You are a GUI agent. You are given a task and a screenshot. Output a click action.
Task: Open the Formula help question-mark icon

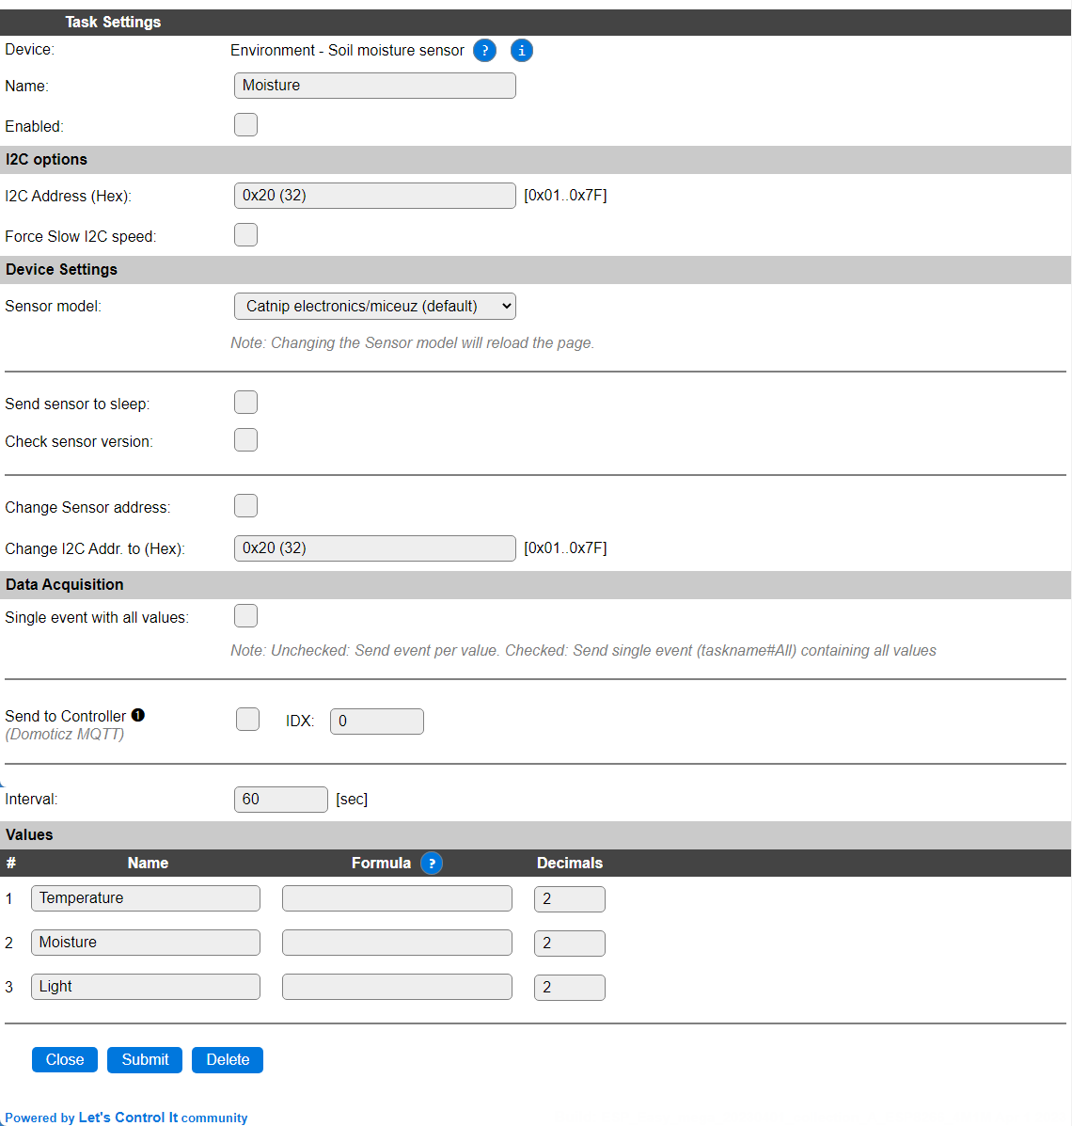(432, 864)
